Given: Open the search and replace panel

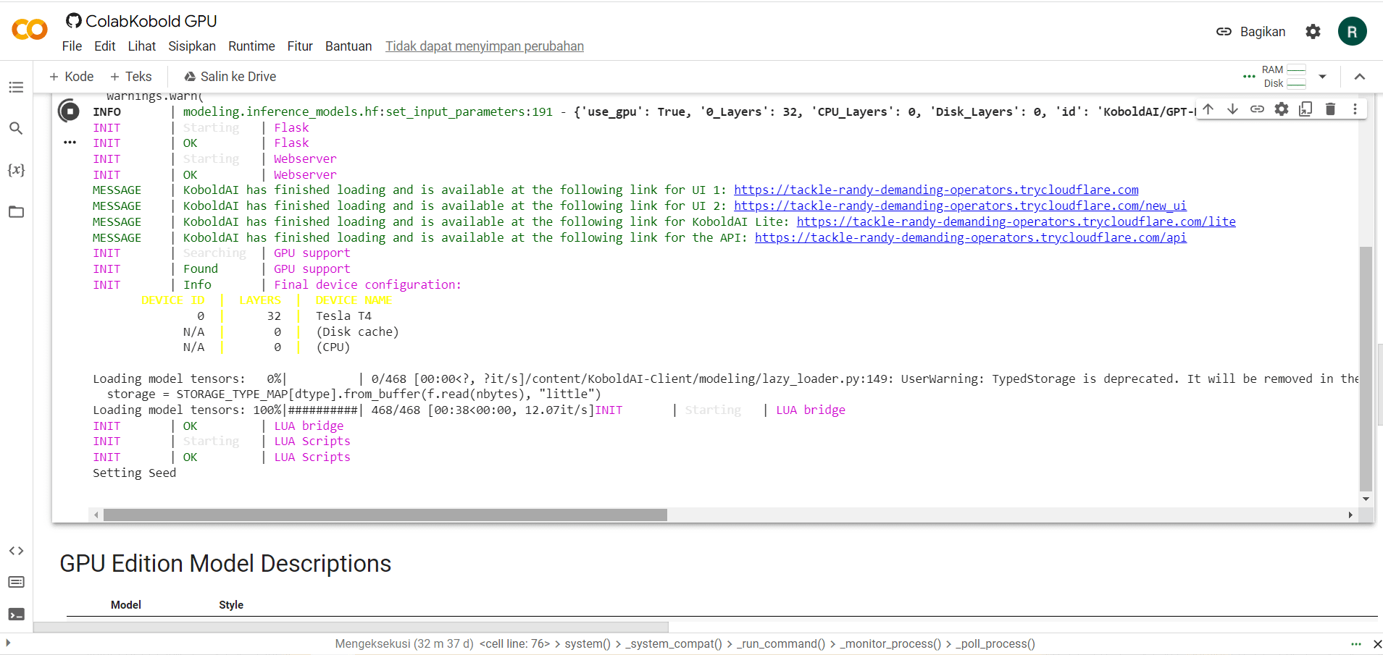Looking at the screenshot, I should pos(16,128).
